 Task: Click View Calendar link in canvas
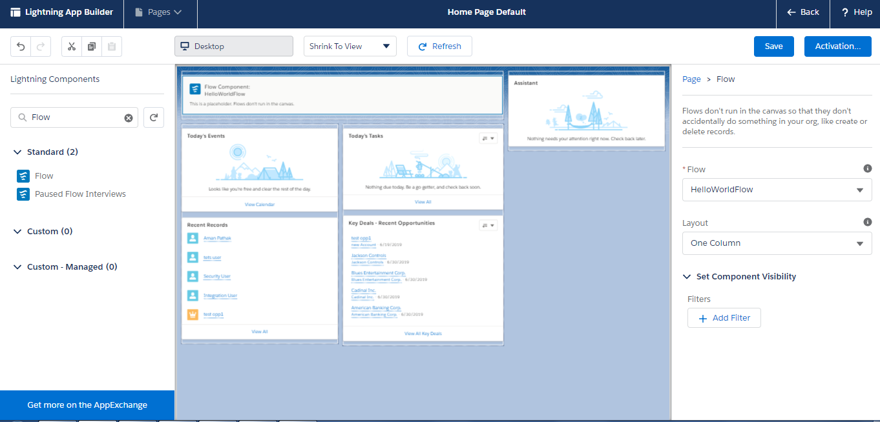(x=260, y=205)
